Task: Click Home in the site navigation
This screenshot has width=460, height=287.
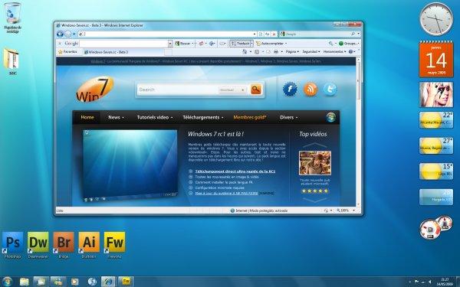Action: click(x=87, y=117)
